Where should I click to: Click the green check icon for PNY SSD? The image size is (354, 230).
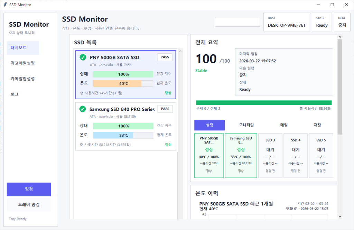point(83,57)
